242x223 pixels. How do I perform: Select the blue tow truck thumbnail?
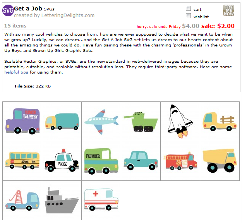22,200
